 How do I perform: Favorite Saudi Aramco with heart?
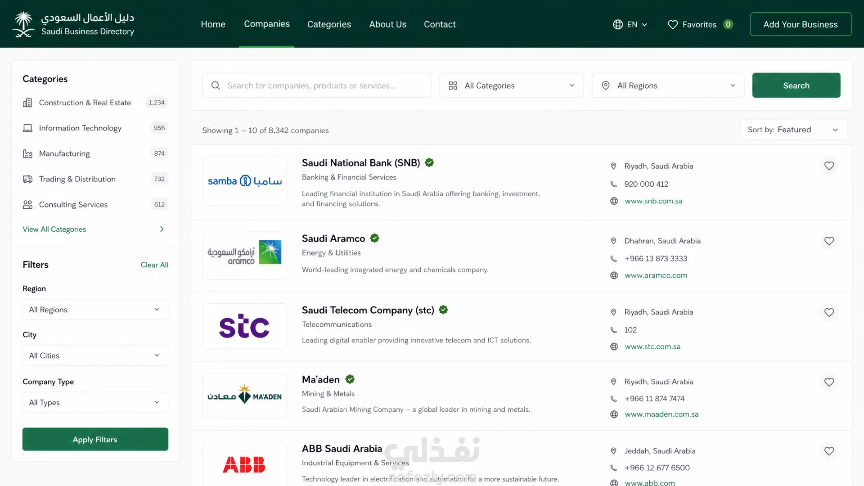pyautogui.click(x=829, y=241)
